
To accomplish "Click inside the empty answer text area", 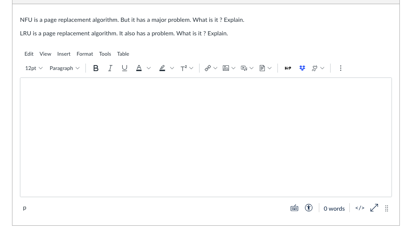I will click(206, 137).
